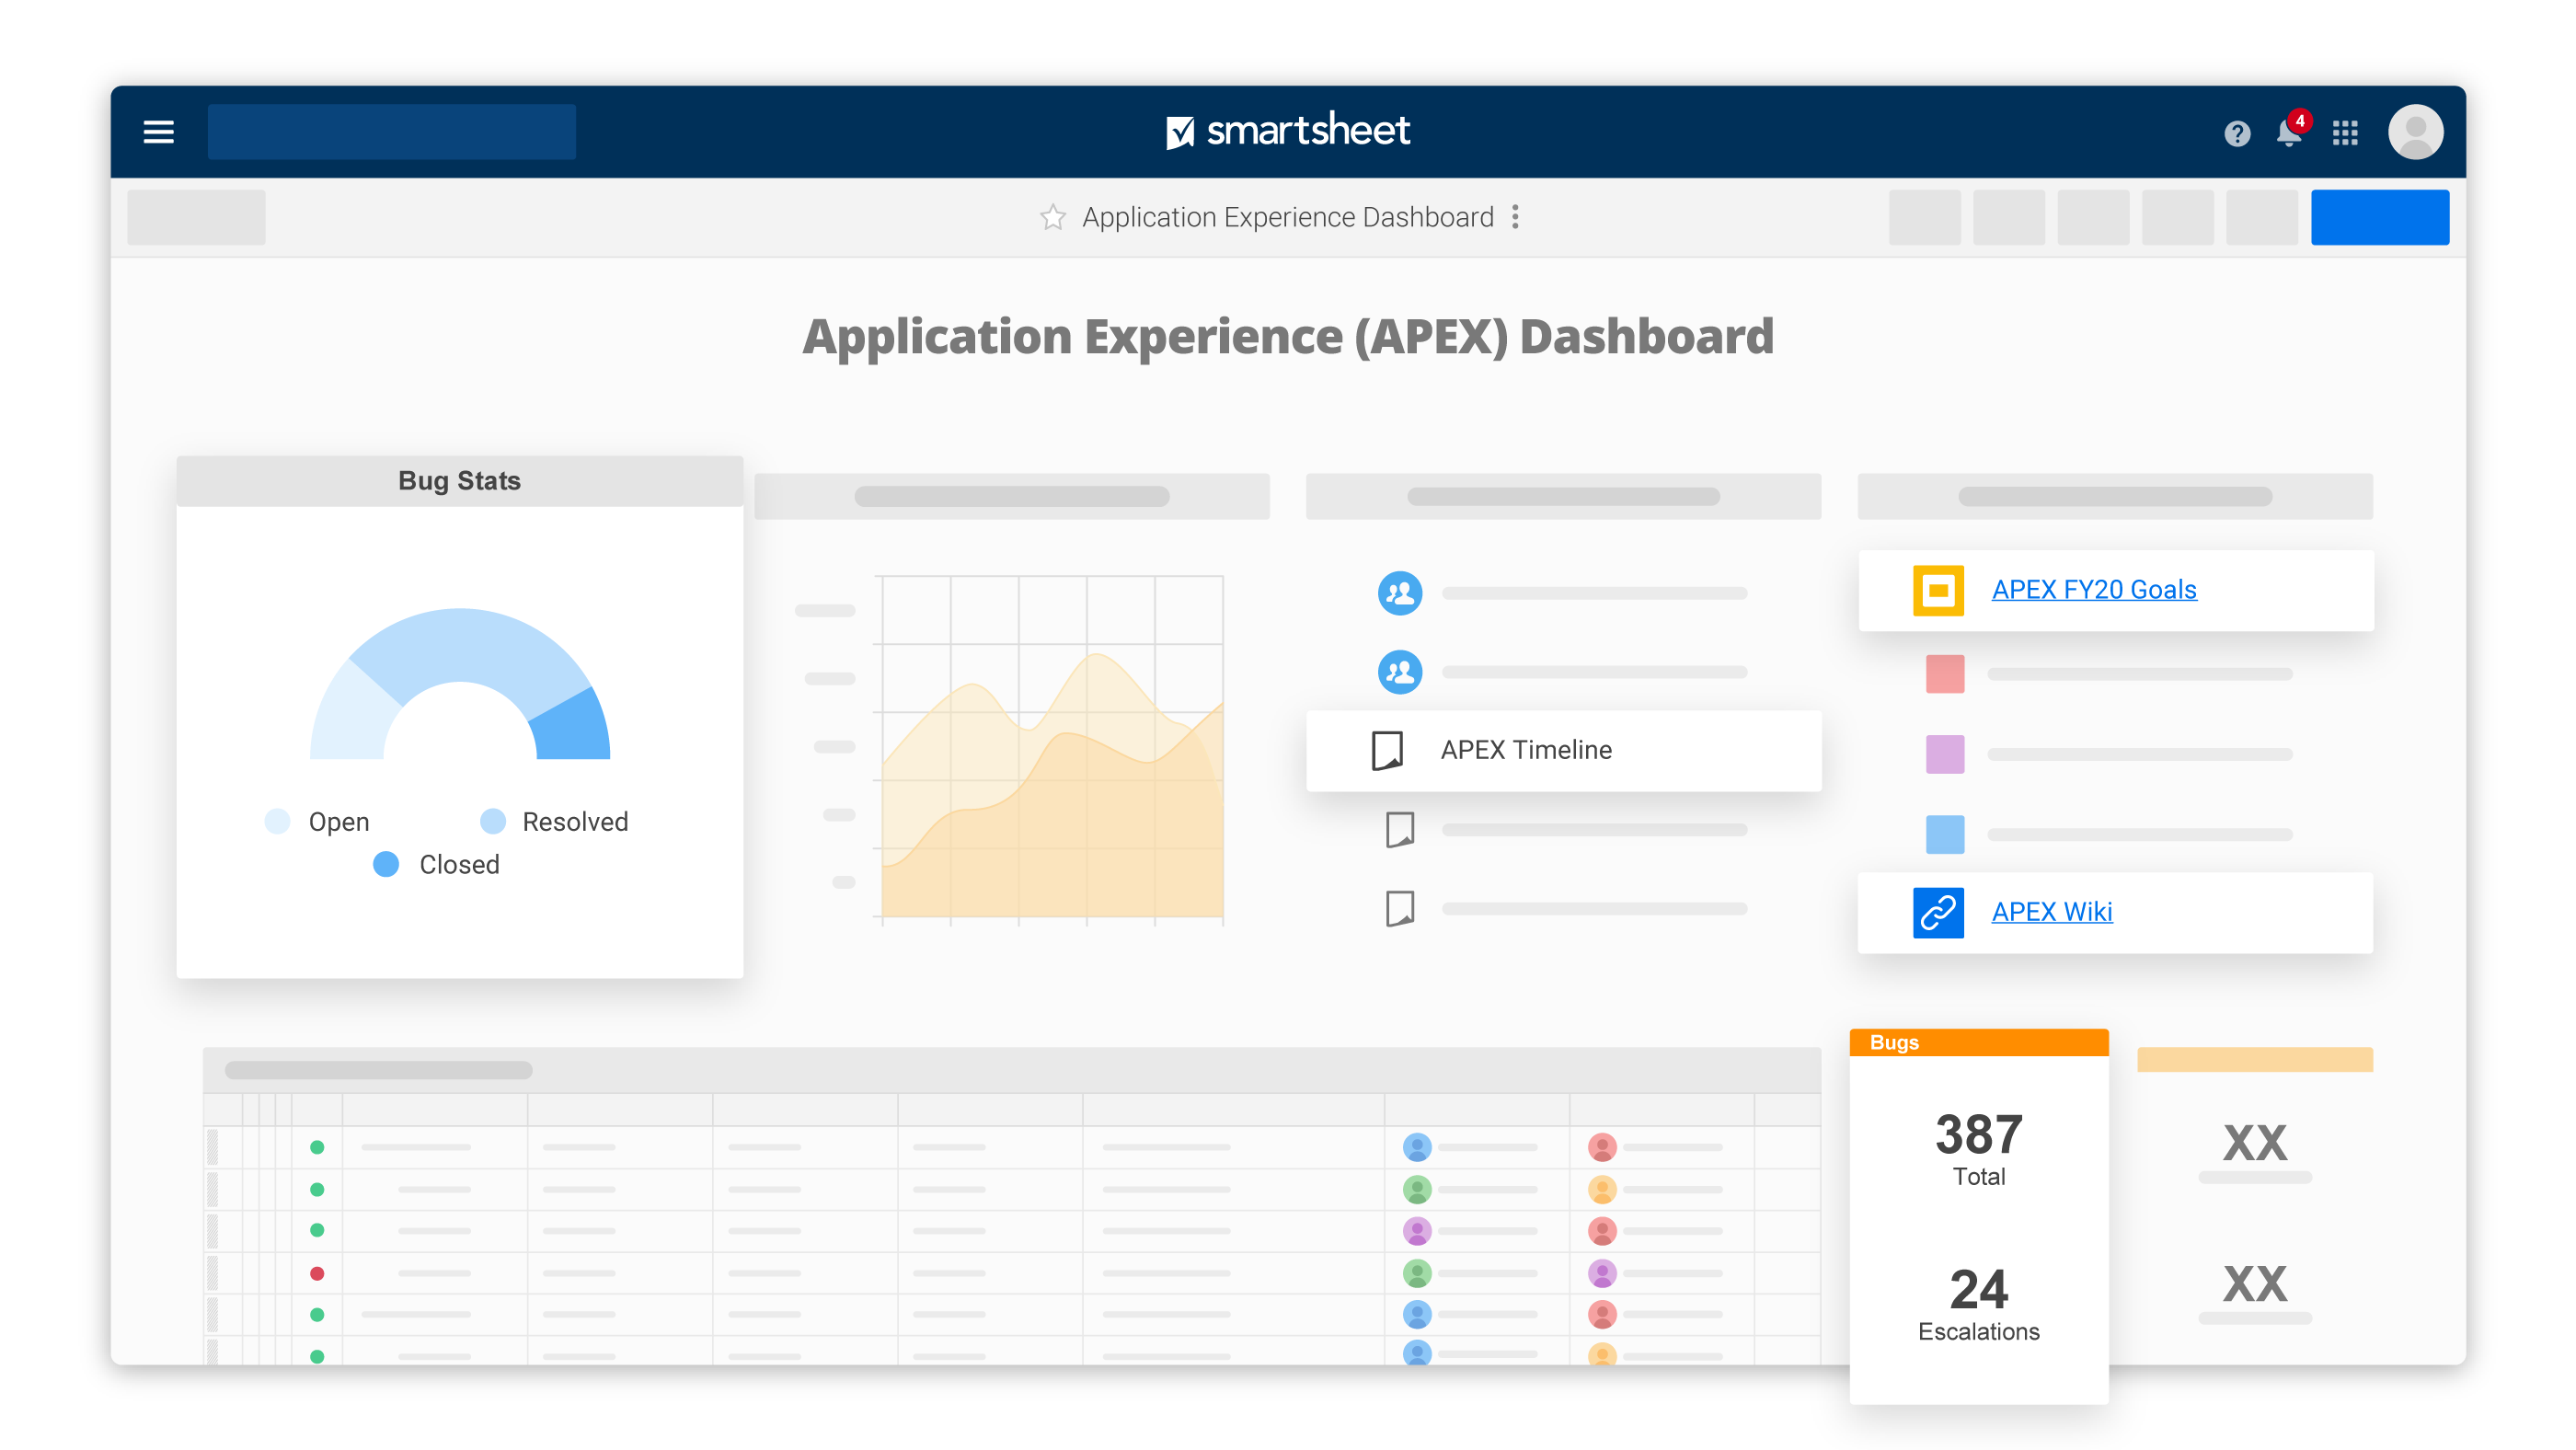This screenshot has height=1450, width=2576.
Task: Open the APEX Timeline sheet shortcut
Action: 1525,750
